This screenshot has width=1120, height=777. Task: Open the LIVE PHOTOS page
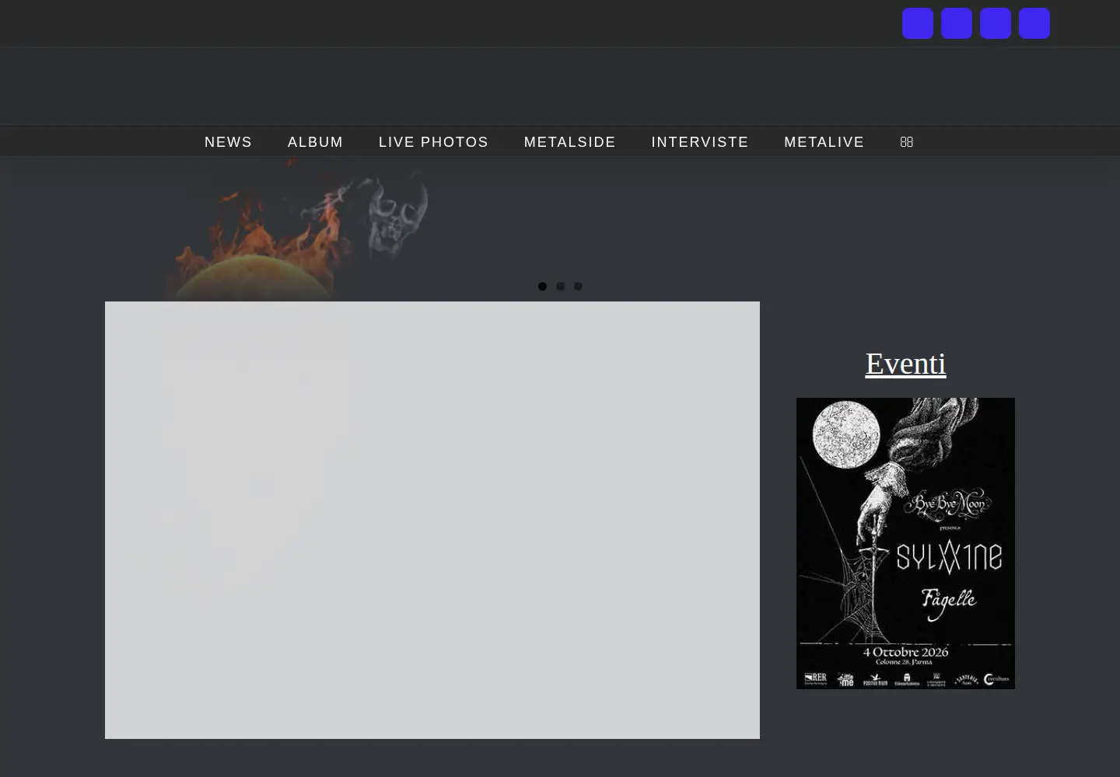[433, 142]
